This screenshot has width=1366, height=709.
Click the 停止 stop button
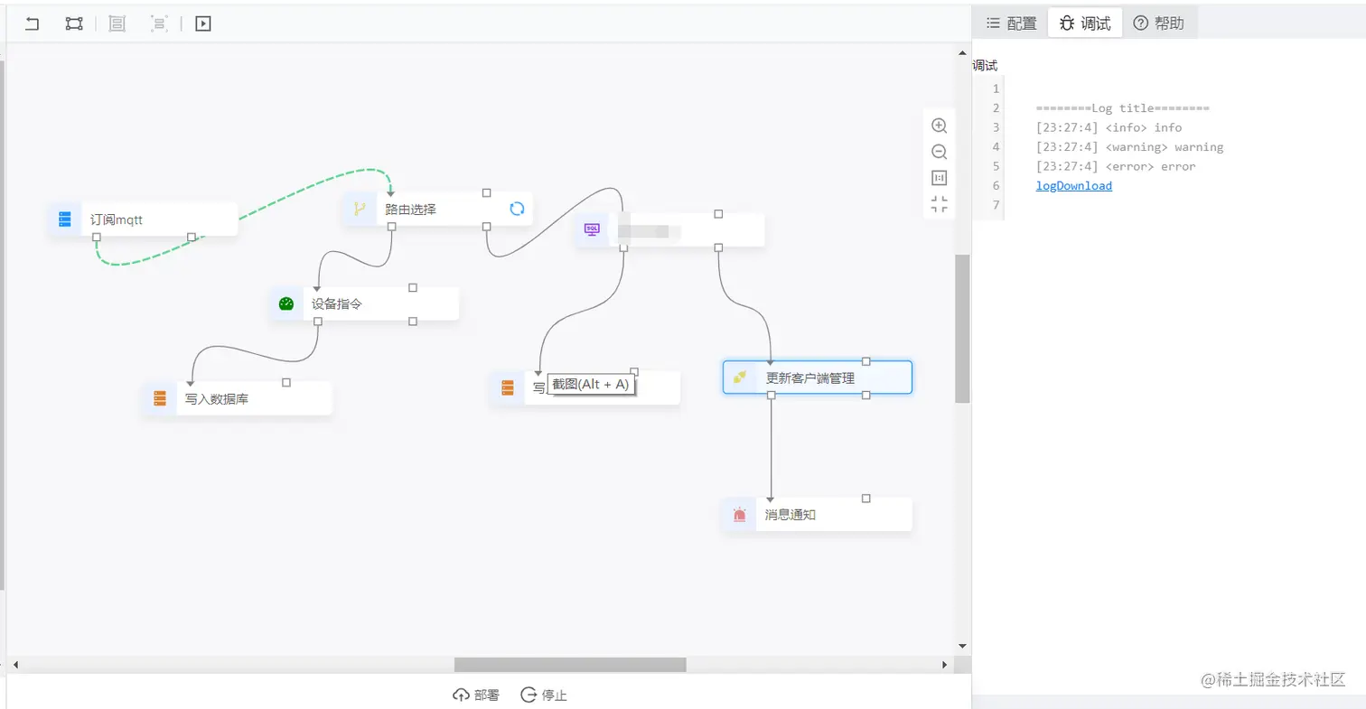coord(544,695)
